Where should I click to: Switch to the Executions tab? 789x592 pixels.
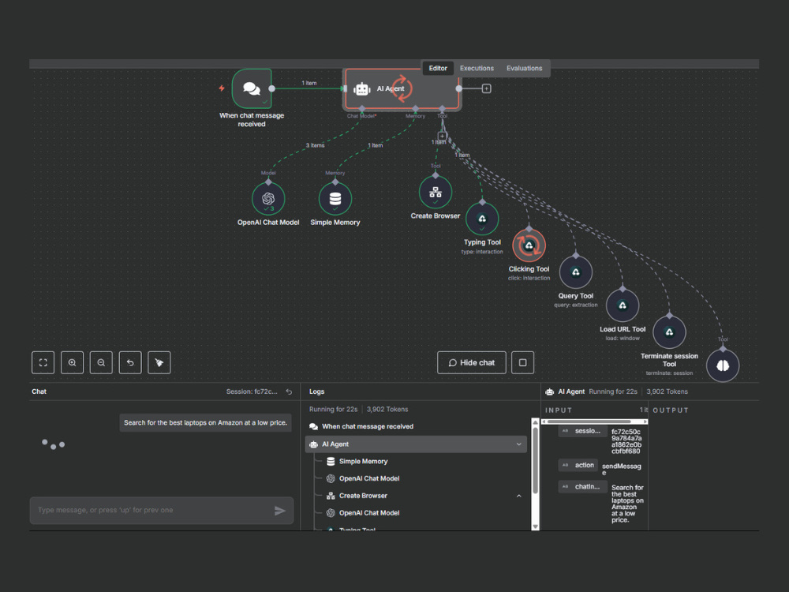477,69
